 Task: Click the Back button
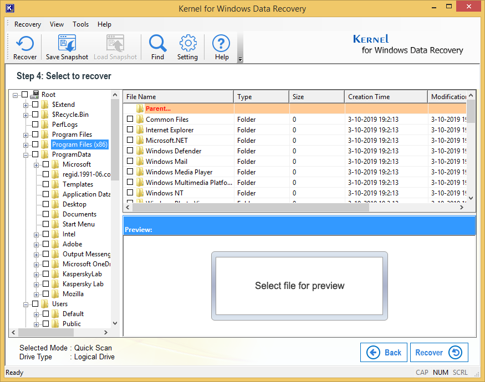pyautogui.click(x=384, y=352)
